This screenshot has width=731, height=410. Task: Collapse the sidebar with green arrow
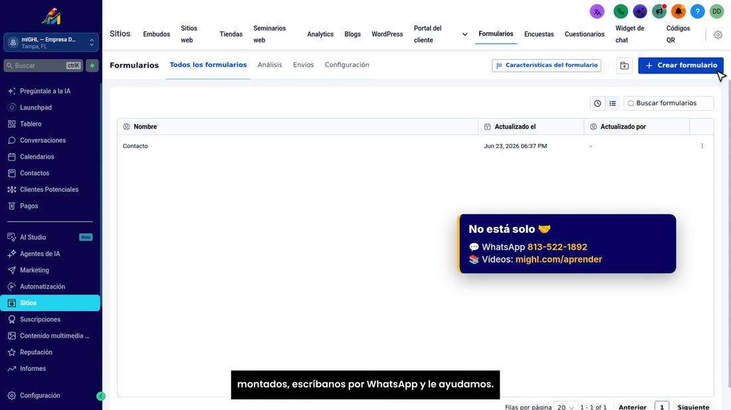(x=101, y=396)
